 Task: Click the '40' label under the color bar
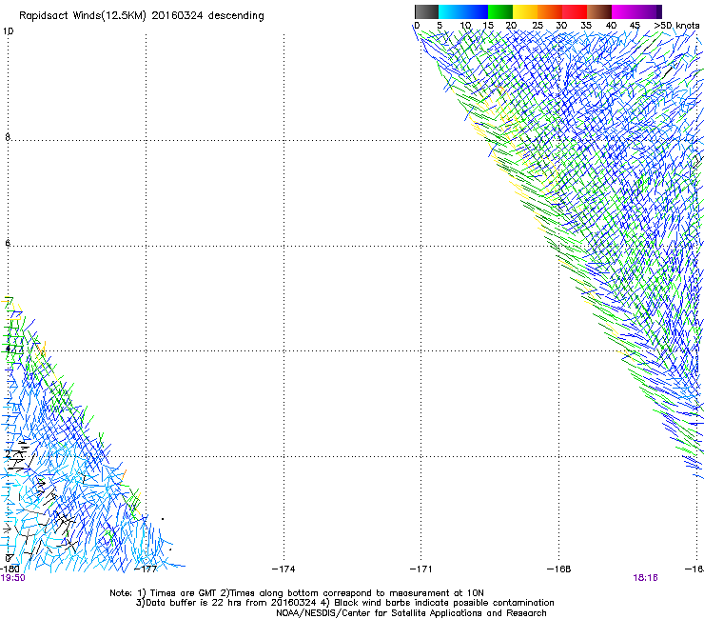(611, 25)
